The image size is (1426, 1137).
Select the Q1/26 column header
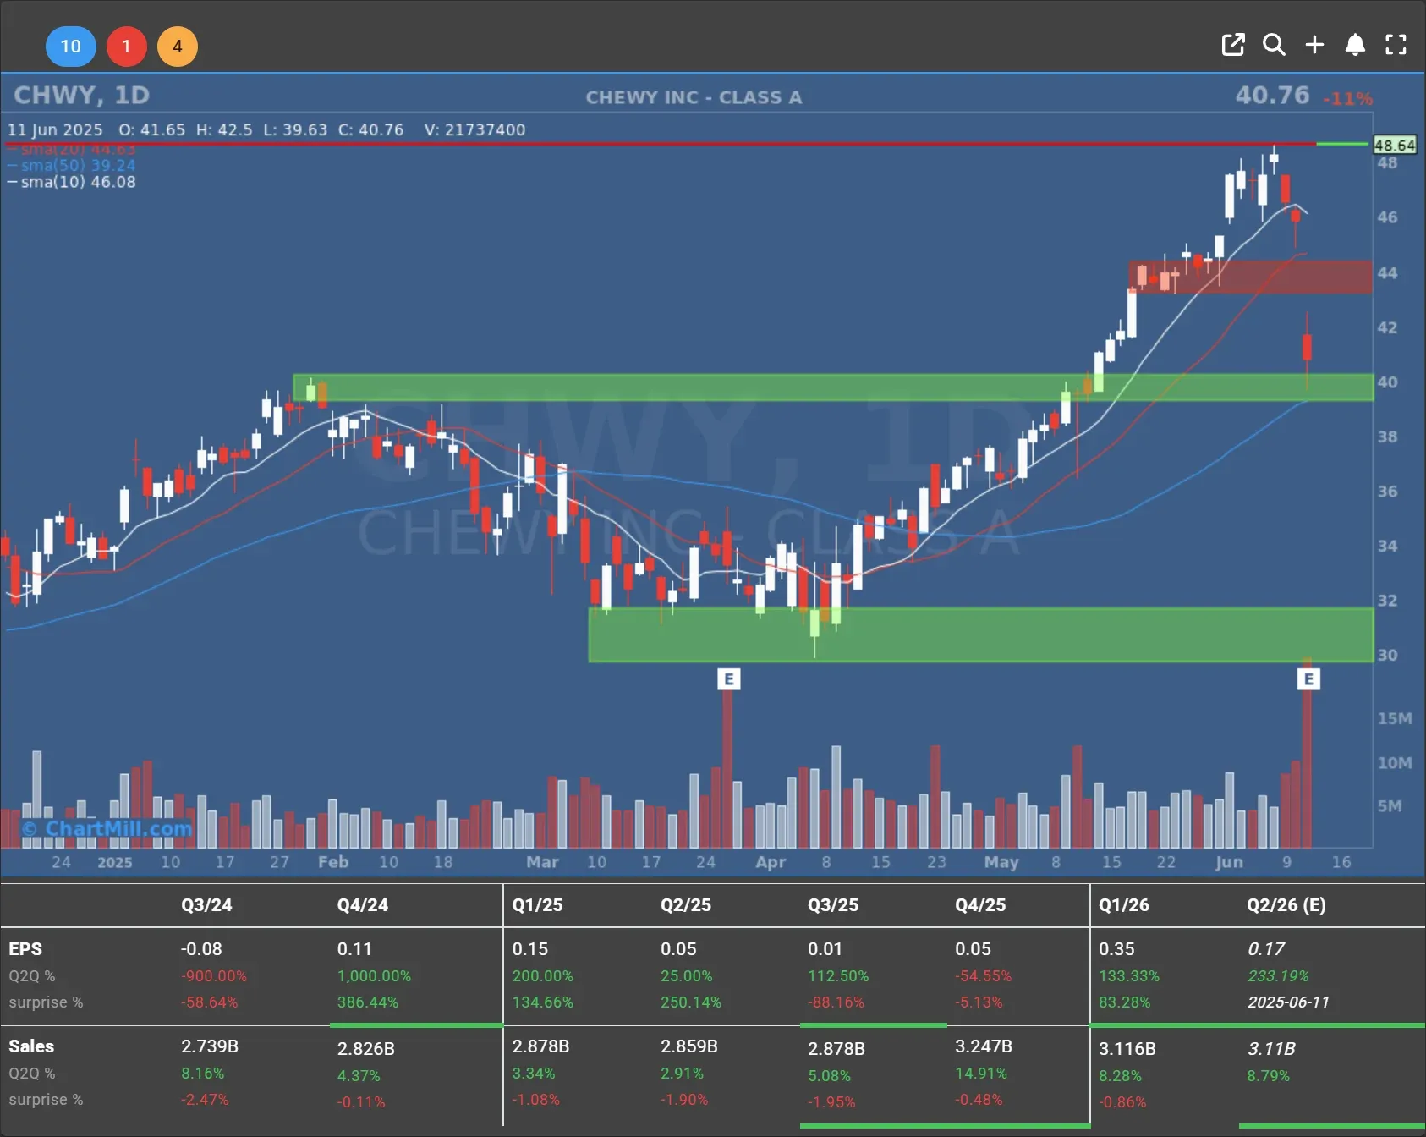point(1124,904)
